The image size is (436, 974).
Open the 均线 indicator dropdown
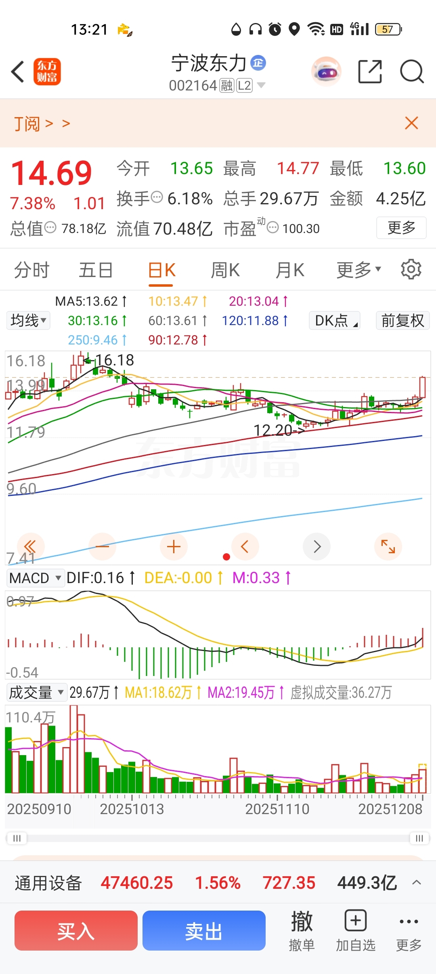[x=28, y=321]
